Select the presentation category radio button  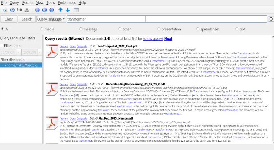(159, 29)
